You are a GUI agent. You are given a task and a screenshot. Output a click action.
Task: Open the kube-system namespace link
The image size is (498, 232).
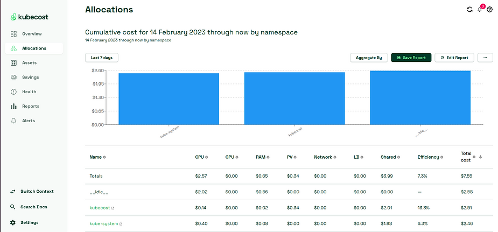[104, 224]
